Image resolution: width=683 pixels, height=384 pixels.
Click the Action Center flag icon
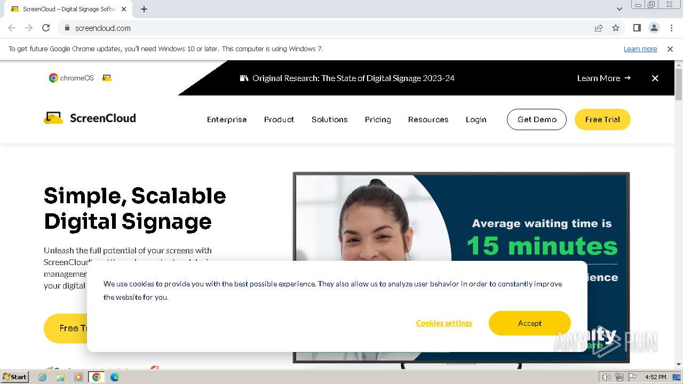(632, 377)
